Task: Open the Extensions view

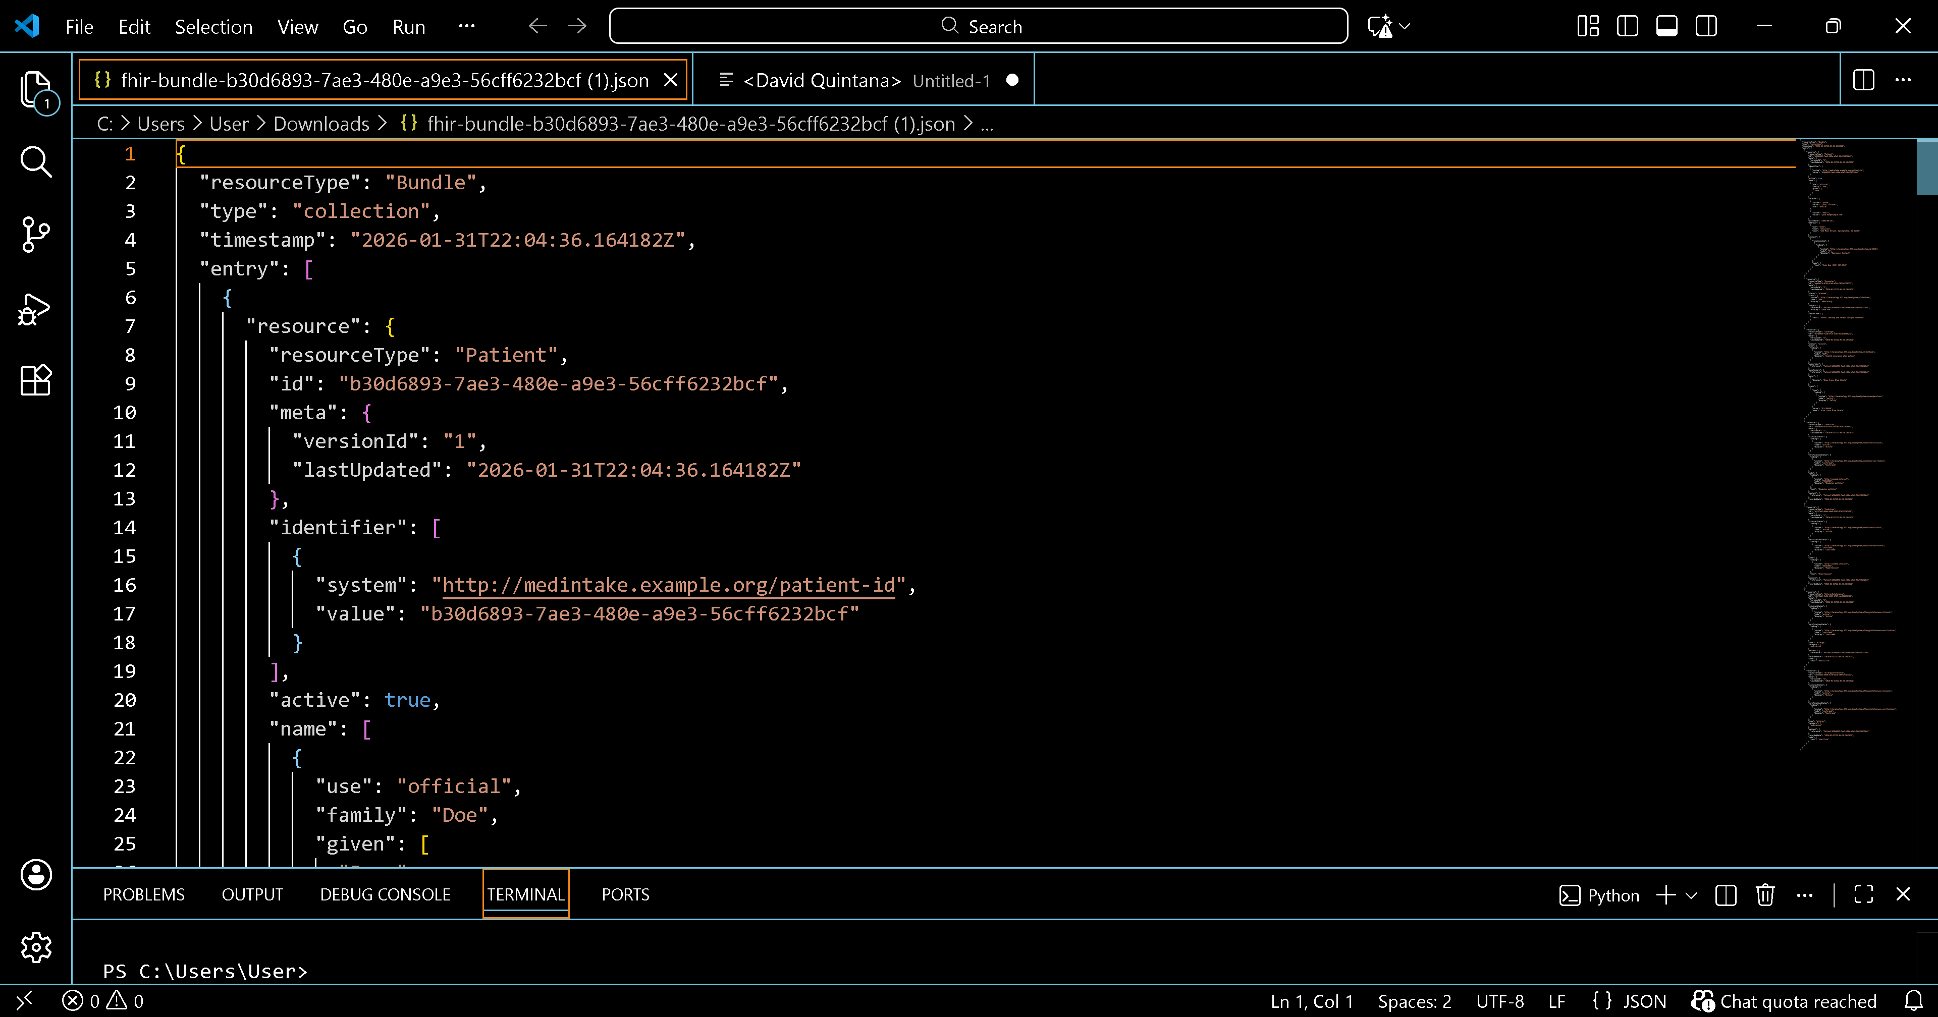Action: (35, 381)
